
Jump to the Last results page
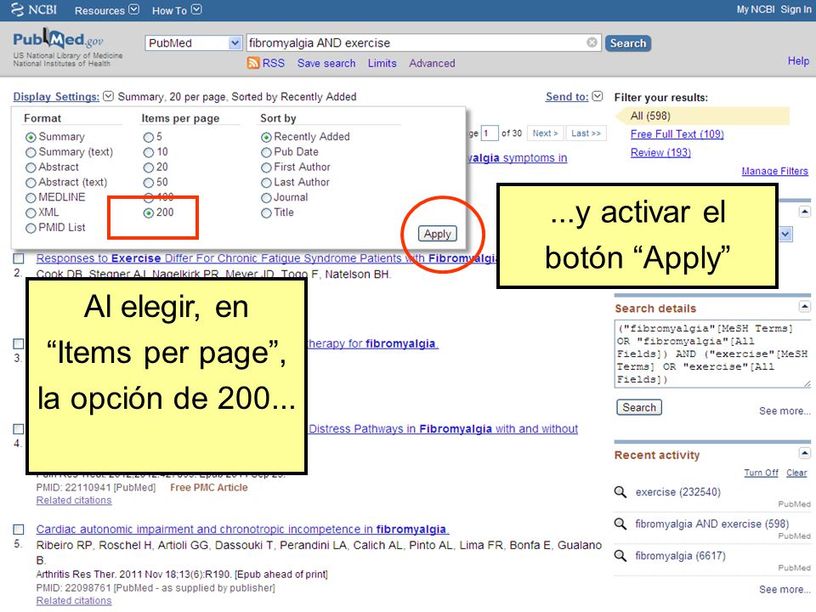click(586, 133)
